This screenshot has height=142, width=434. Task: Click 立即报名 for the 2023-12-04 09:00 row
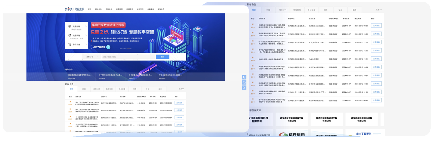coord(179,103)
